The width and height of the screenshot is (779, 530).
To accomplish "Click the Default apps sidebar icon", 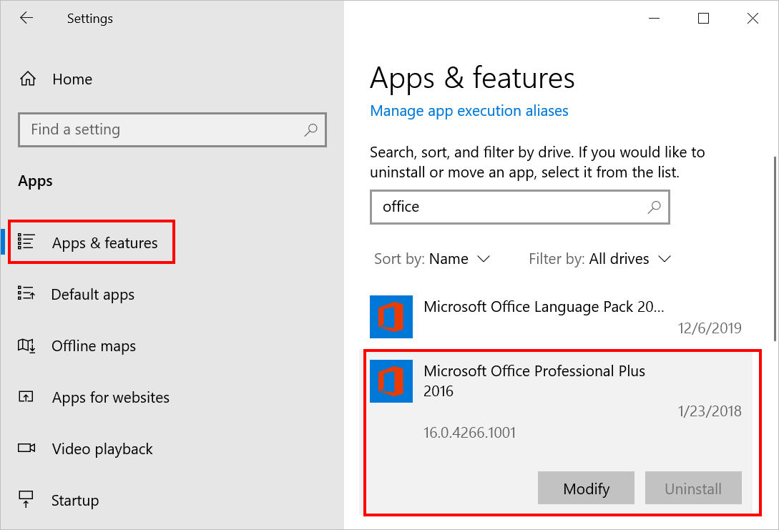I will 26,294.
